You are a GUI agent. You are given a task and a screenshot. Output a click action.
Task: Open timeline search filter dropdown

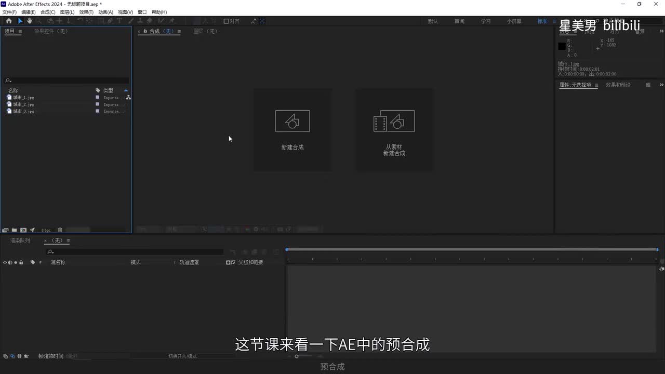(50, 252)
